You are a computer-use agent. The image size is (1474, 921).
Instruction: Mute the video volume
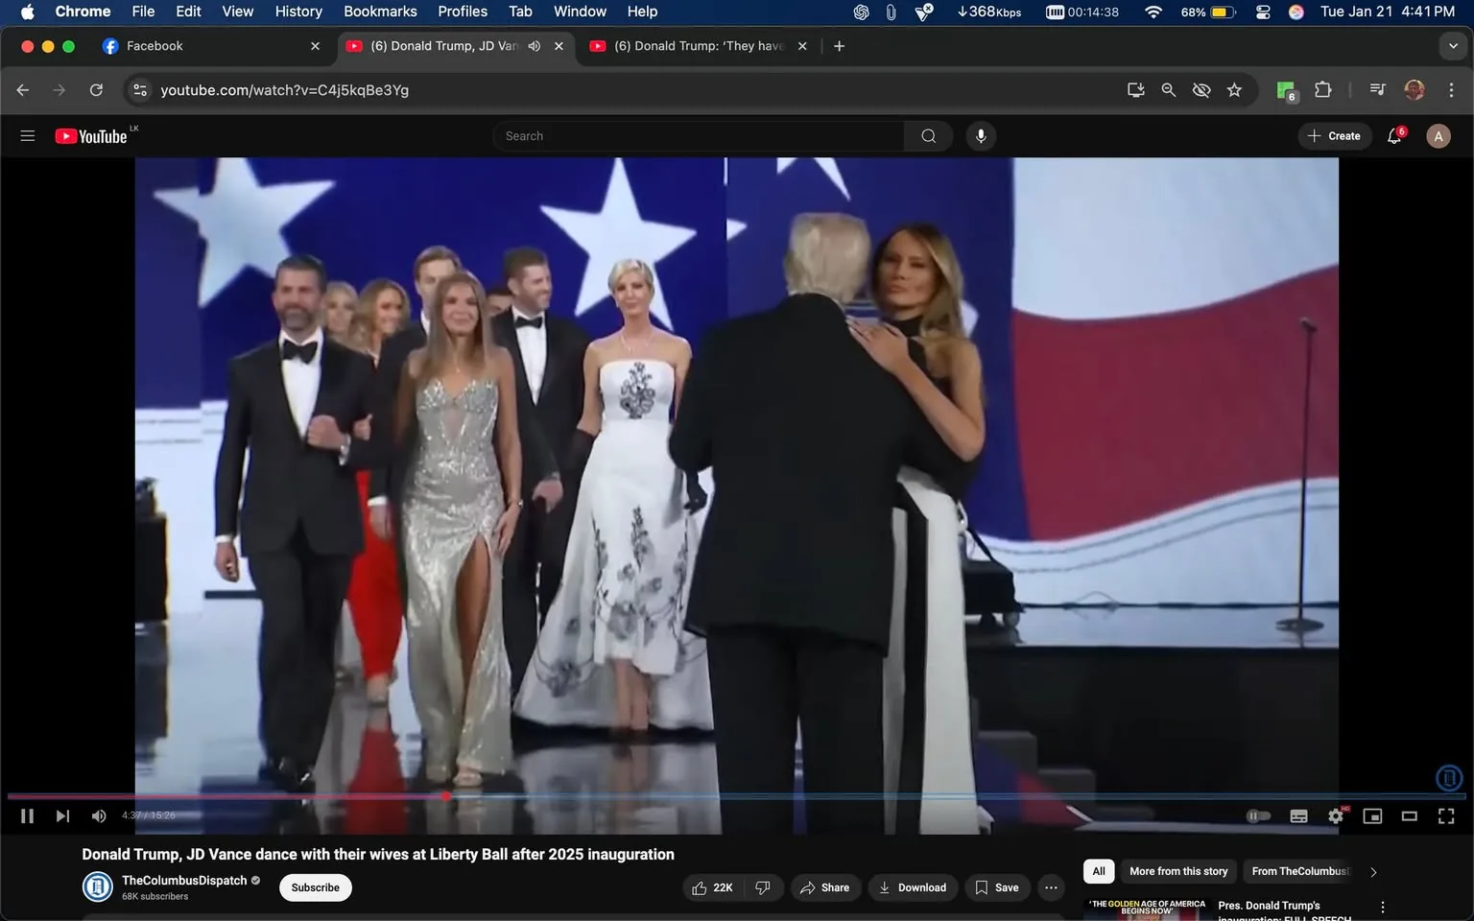98,815
